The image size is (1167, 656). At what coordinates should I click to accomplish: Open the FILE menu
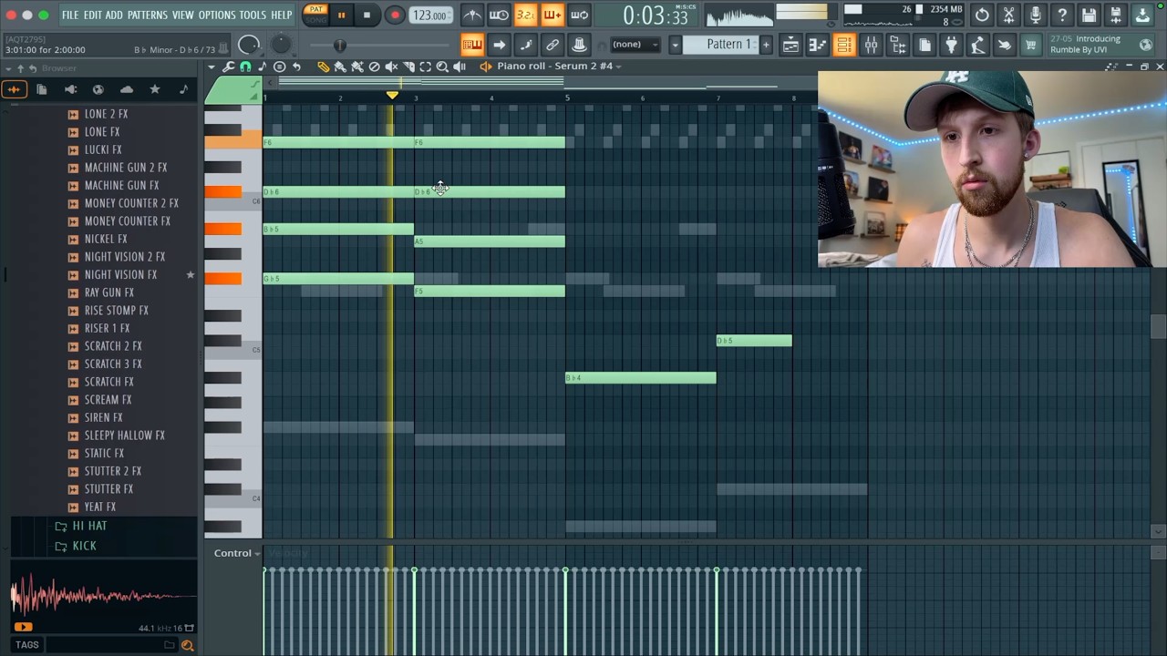pos(70,15)
